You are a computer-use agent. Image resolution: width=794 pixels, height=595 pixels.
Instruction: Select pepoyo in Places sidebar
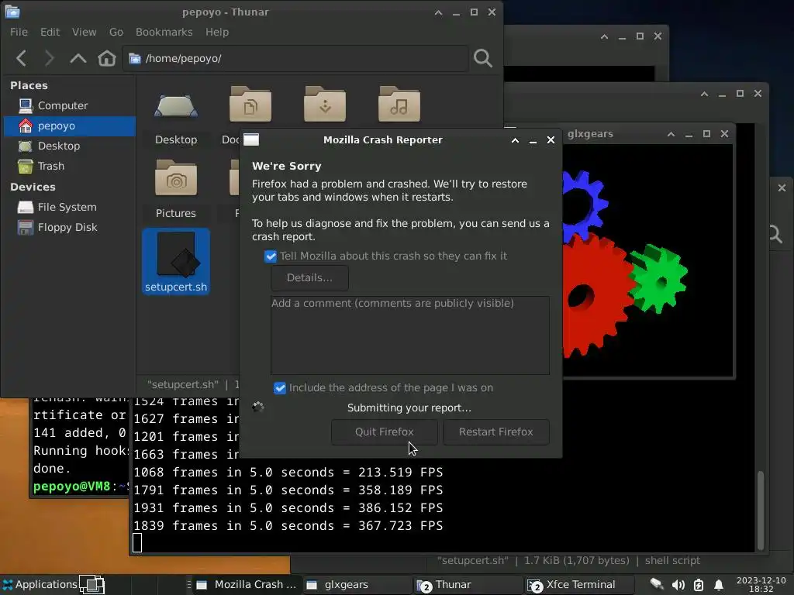pos(69,126)
